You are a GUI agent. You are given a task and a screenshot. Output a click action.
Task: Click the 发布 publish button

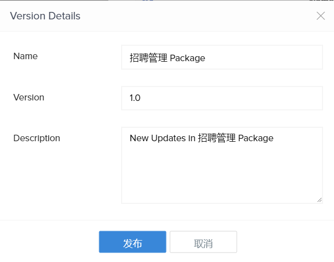(133, 243)
